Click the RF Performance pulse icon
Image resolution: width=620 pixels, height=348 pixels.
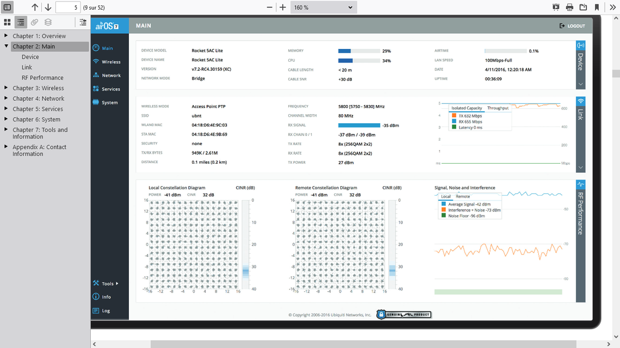tap(581, 185)
